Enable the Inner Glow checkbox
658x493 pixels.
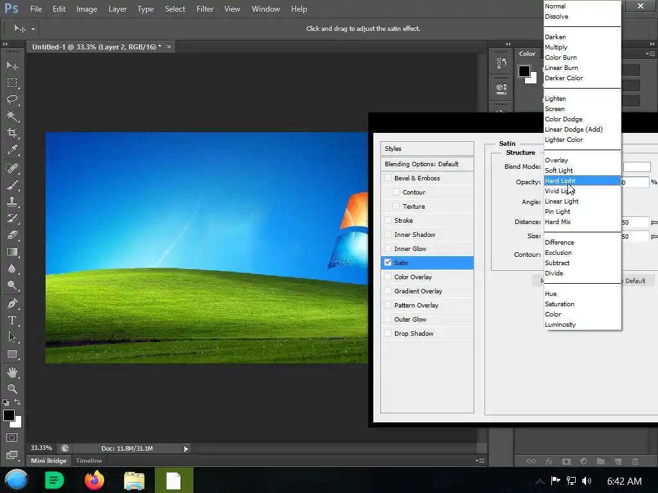[387, 248]
